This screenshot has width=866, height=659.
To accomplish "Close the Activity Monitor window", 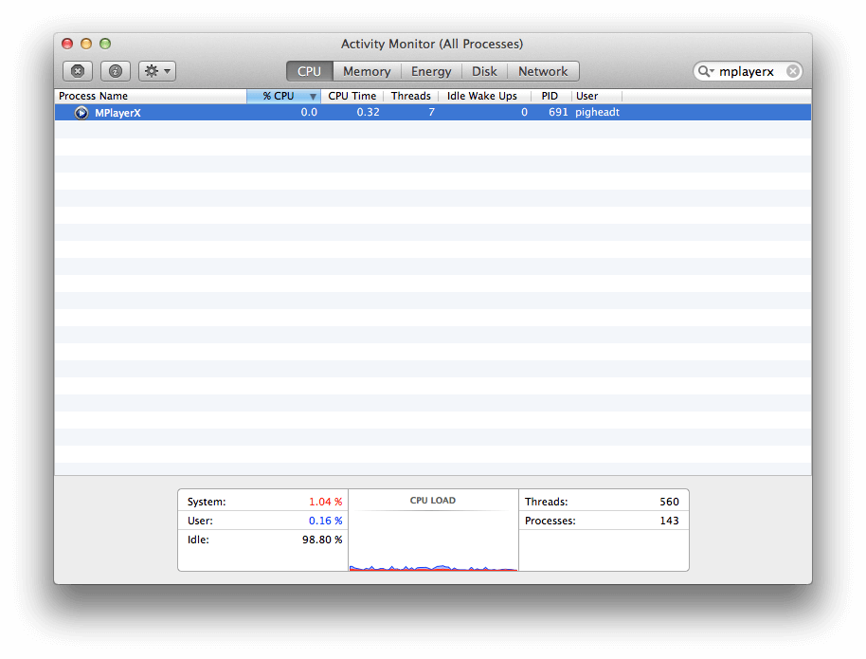I will [x=67, y=44].
